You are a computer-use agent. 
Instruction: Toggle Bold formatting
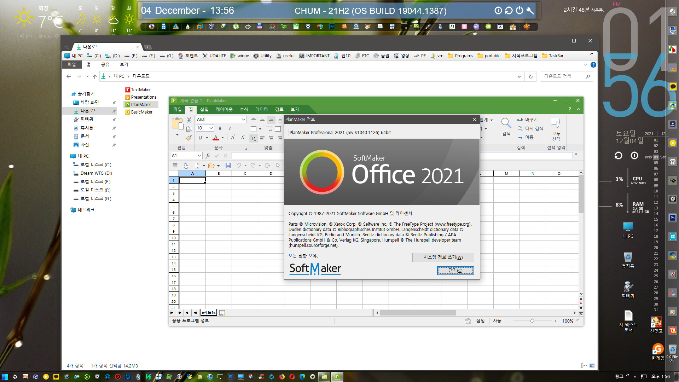[220, 129]
